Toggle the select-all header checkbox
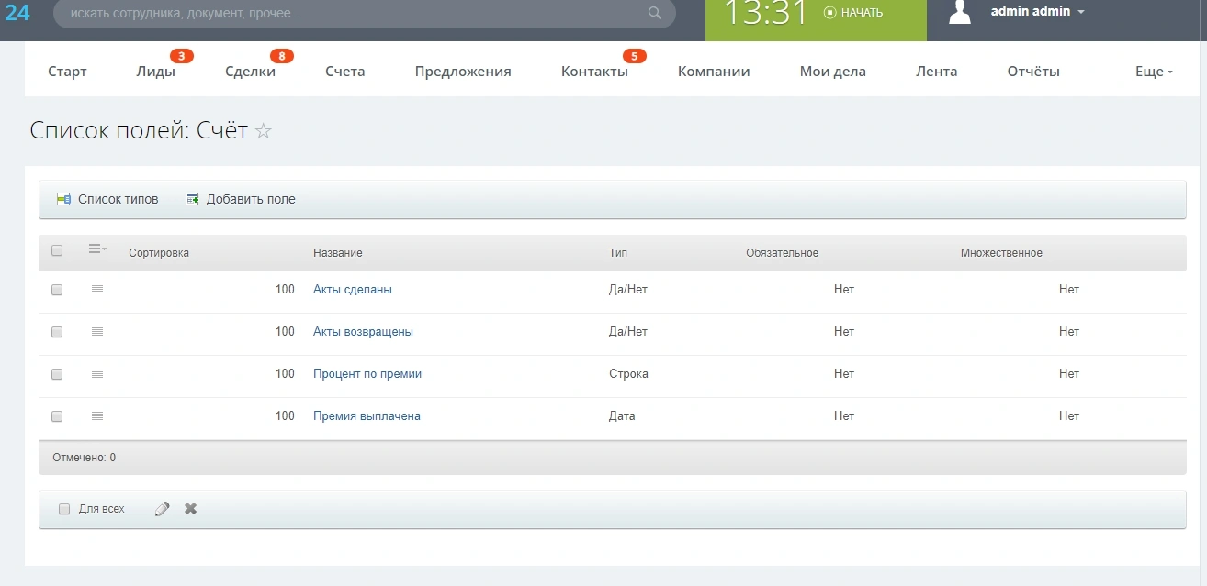The height and width of the screenshot is (586, 1207). (57, 251)
